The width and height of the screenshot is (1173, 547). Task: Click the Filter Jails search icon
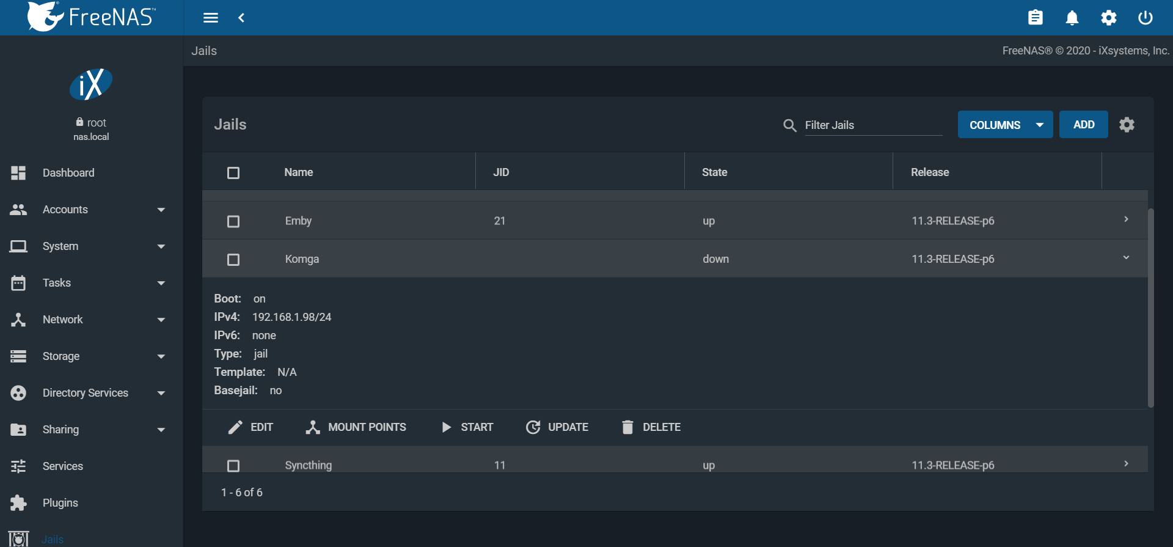pyautogui.click(x=789, y=125)
